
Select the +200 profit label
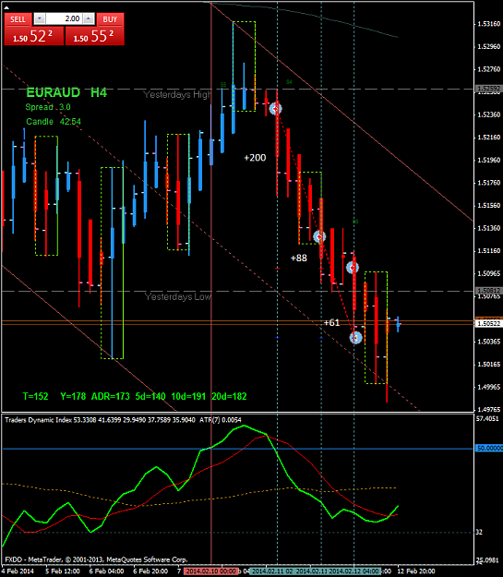click(x=255, y=158)
